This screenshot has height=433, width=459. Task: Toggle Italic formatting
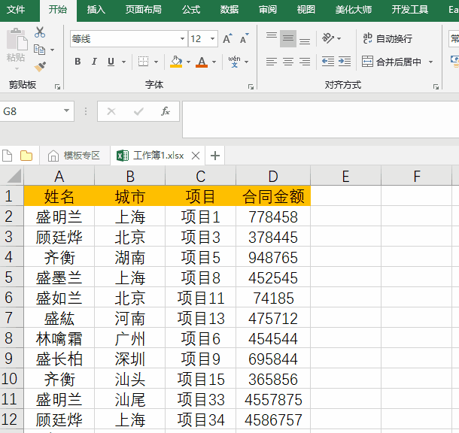[x=95, y=62]
